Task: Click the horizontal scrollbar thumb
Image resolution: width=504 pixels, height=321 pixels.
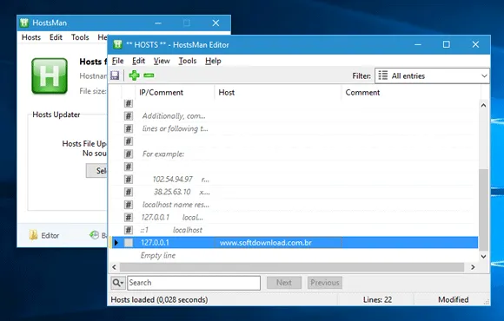Action: [292, 267]
